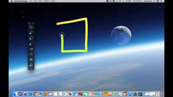Open Calendar showing 22 in Dock
The width and height of the screenshot is (173, 97).
(x=50, y=94)
